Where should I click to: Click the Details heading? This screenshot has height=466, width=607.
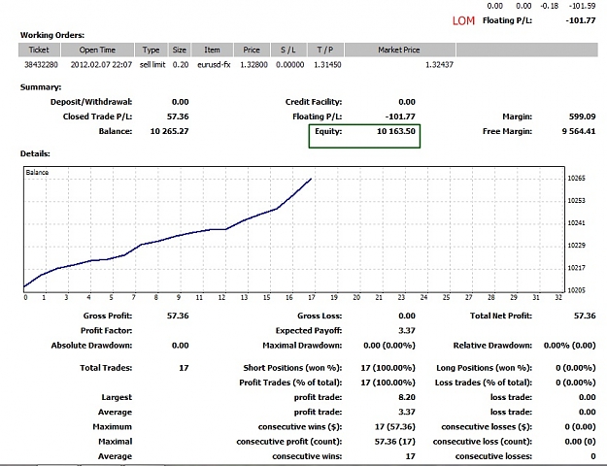coord(35,153)
